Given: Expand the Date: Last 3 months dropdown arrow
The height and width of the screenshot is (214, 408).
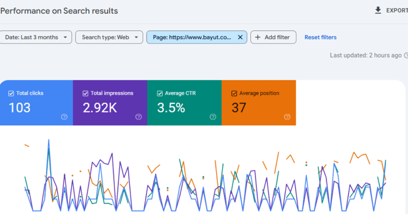Looking at the screenshot, I should [x=65, y=37].
